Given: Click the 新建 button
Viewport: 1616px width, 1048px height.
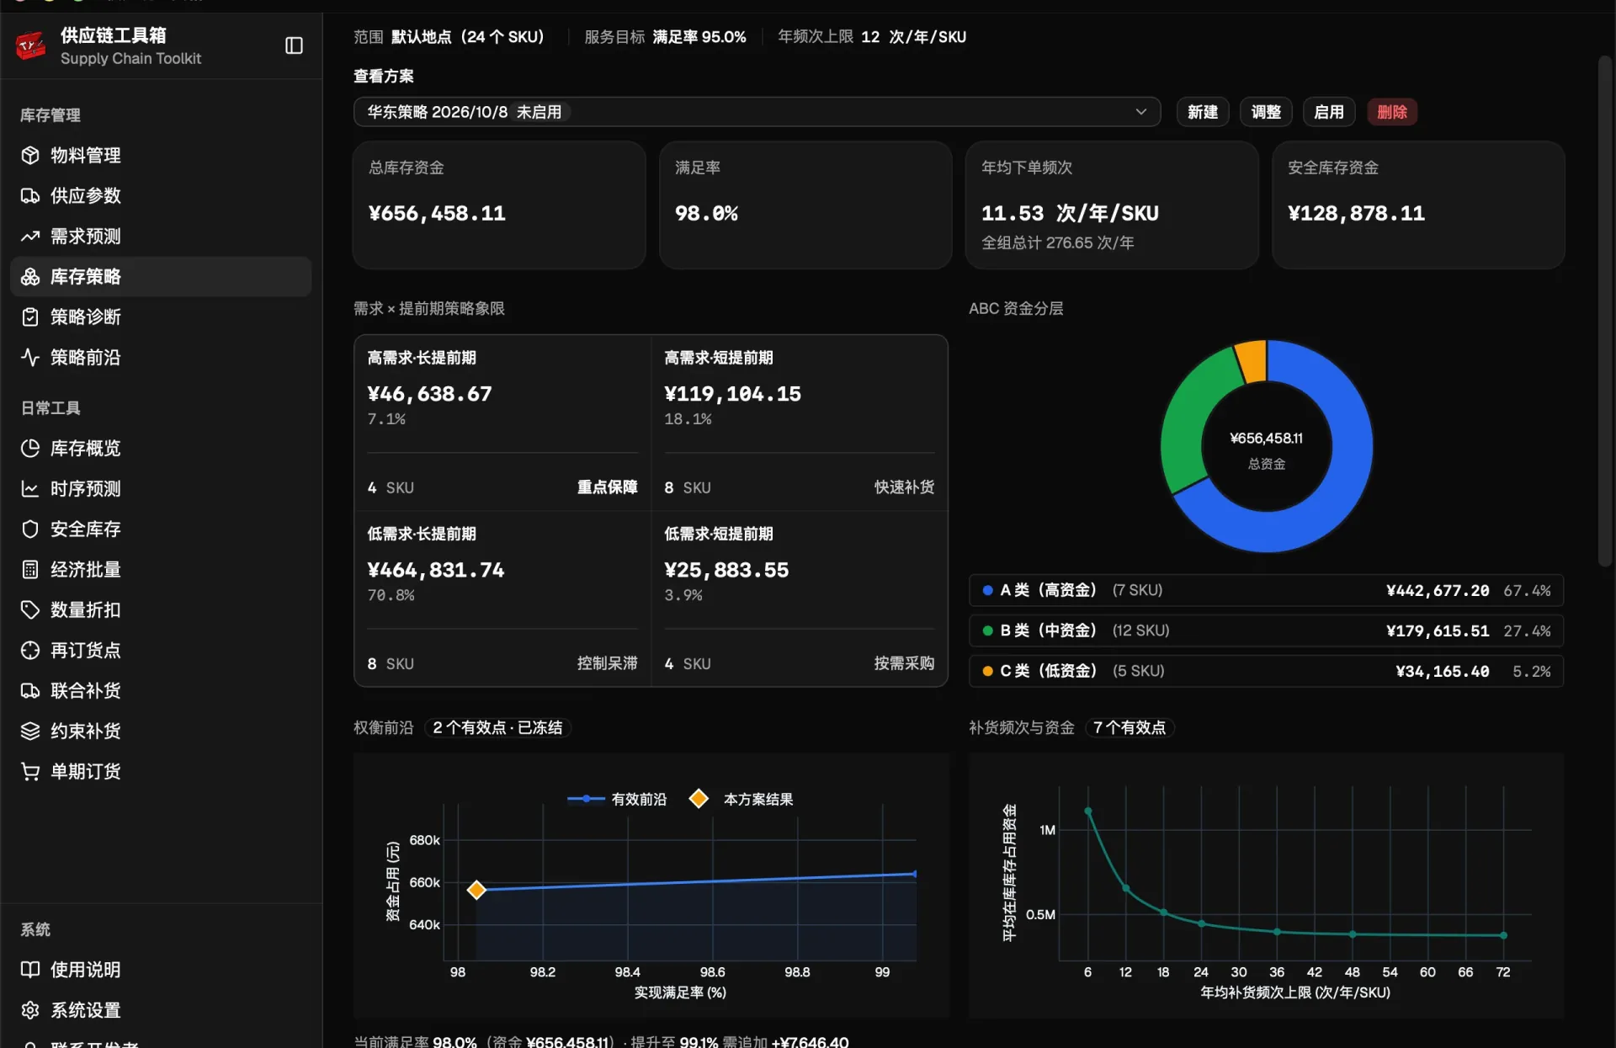Looking at the screenshot, I should [x=1202, y=112].
